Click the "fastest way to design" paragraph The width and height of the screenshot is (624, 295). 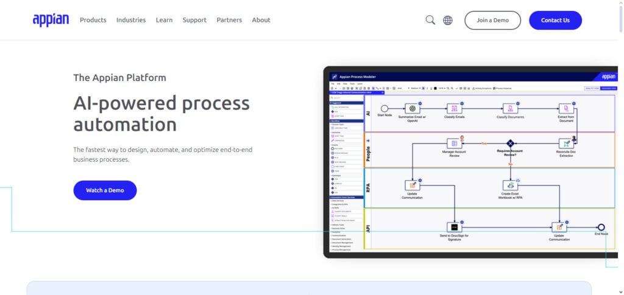coord(163,155)
